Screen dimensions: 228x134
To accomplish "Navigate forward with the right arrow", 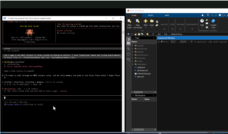I will pyautogui.click(x=132, y=34).
